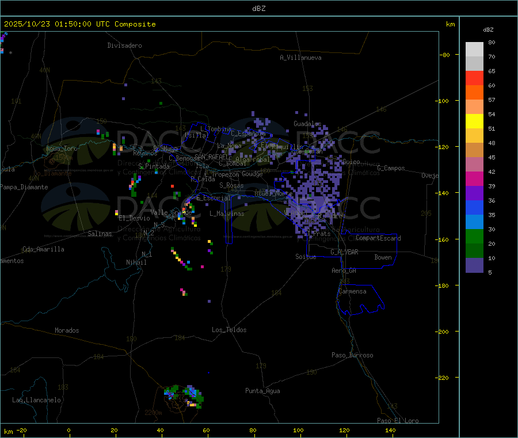
Task: Click the 140 km x-axis tick label
Action: click(390, 430)
